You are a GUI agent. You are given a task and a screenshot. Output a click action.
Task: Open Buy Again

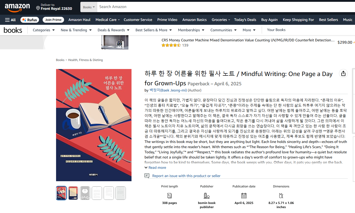269,20
